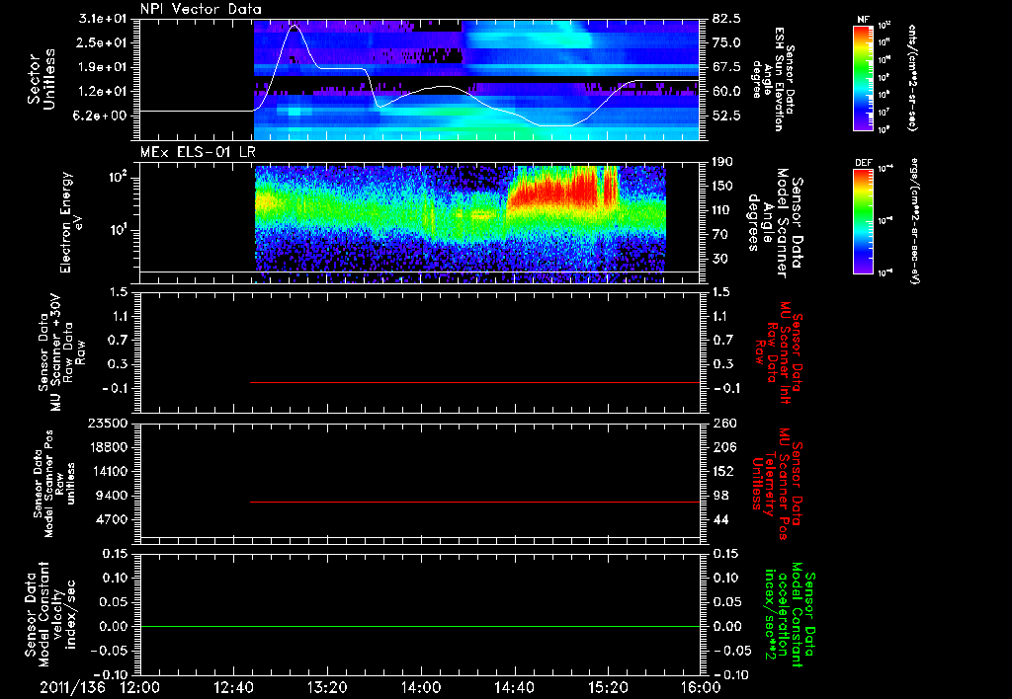
Task: Click the red "MU Scanner Pos Telemetry" label
Action: click(778, 484)
